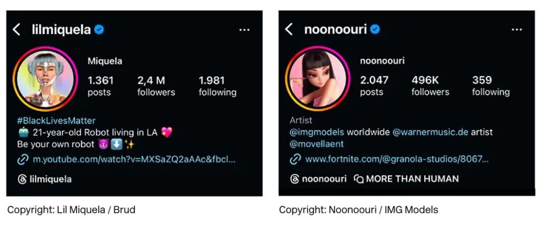Open lilmiquela Threads profile badge
This screenshot has height=229, width=545.
44,179
